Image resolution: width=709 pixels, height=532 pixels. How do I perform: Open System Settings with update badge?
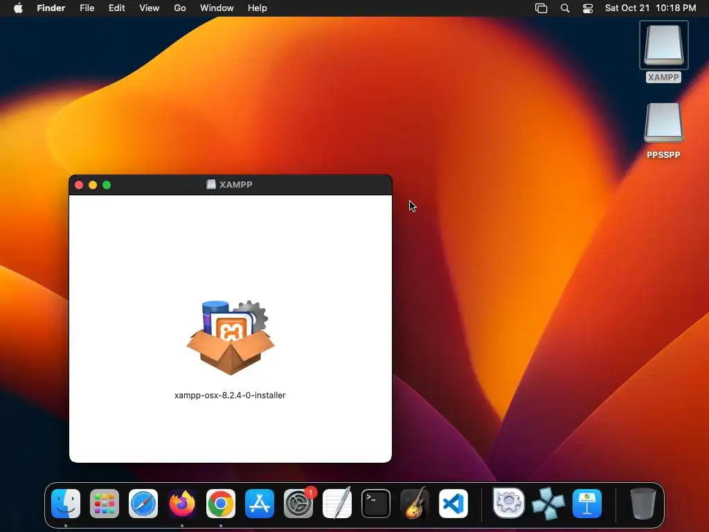298,504
